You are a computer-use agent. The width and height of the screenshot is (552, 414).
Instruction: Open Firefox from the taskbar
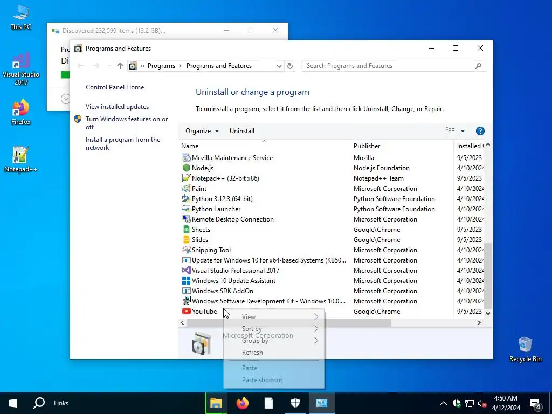point(242,403)
